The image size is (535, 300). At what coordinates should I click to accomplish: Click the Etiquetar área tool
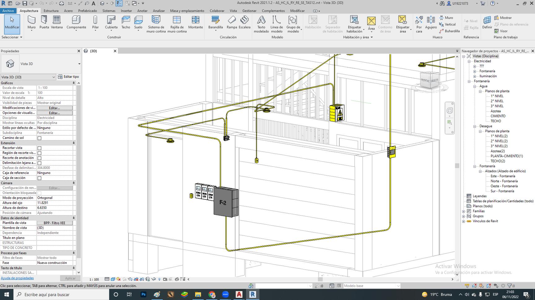pyautogui.click(x=402, y=24)
